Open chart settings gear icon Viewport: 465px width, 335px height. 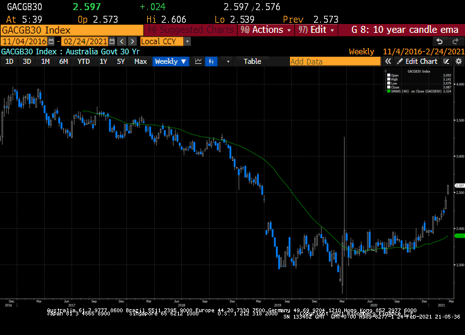point(459,61)
